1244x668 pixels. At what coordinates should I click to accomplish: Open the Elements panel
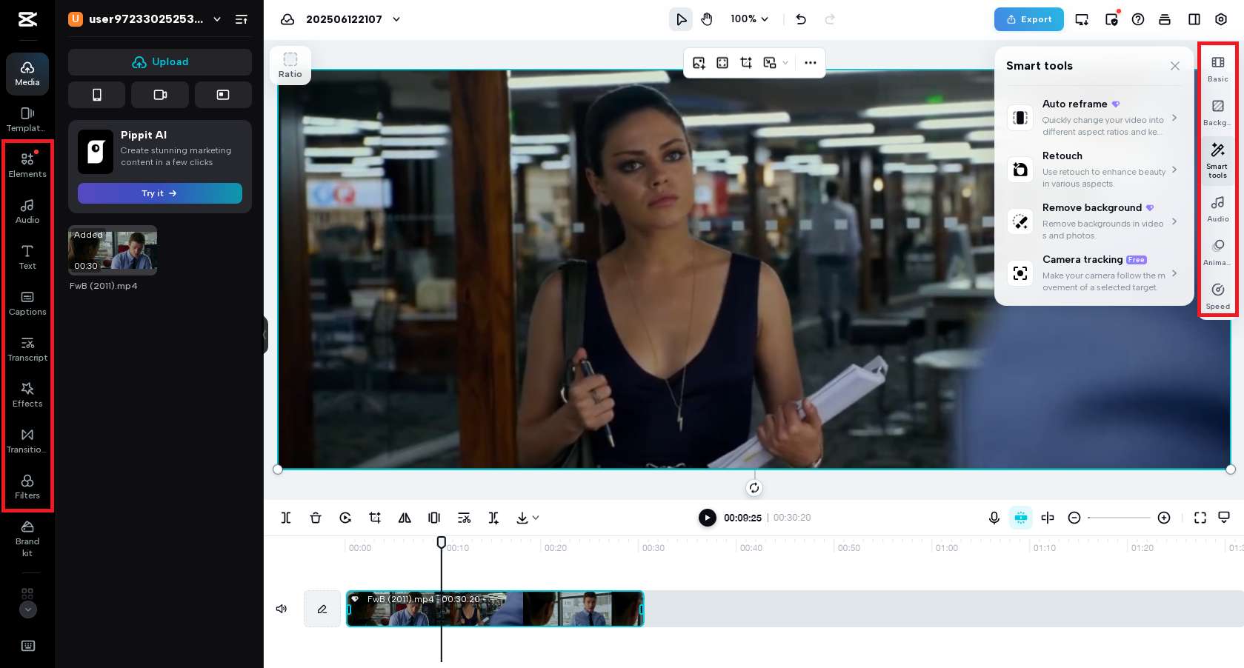(x=27, y=165)
